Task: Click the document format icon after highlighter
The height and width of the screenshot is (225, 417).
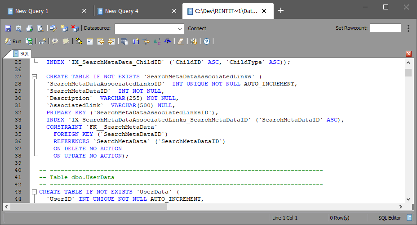Action: click(90, 41)
